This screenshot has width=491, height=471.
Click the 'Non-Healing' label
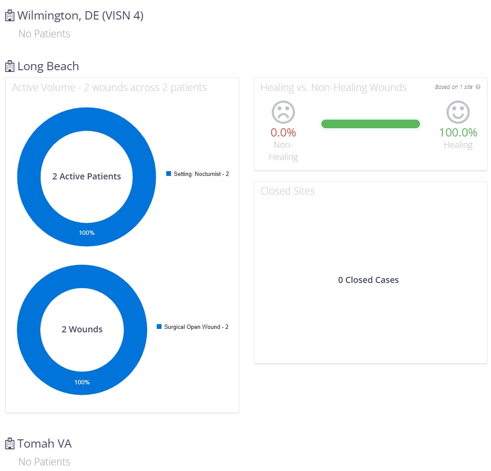(283, 151)
